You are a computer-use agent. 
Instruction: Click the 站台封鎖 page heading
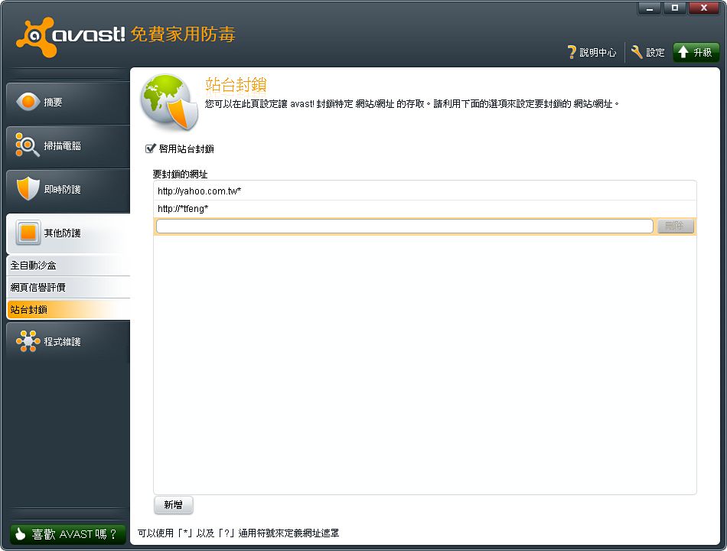(x=236, y=85)
